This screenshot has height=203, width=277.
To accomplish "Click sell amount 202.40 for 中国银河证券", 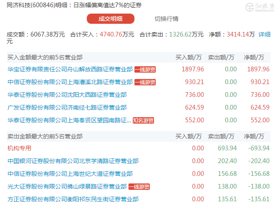I will click(x=227, y=161).
